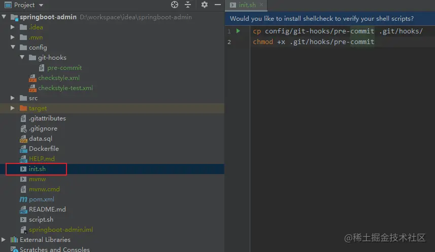Click the checkstyle.xml file icon
Screen dimensions: 435x252
(32, 78)
